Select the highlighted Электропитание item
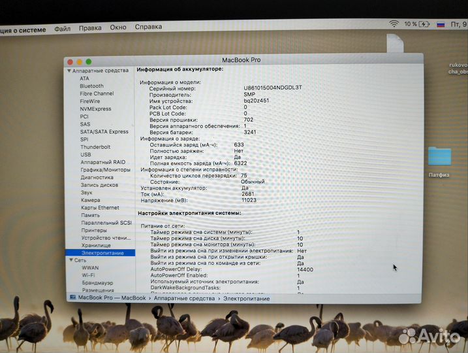 click(101, 253)
